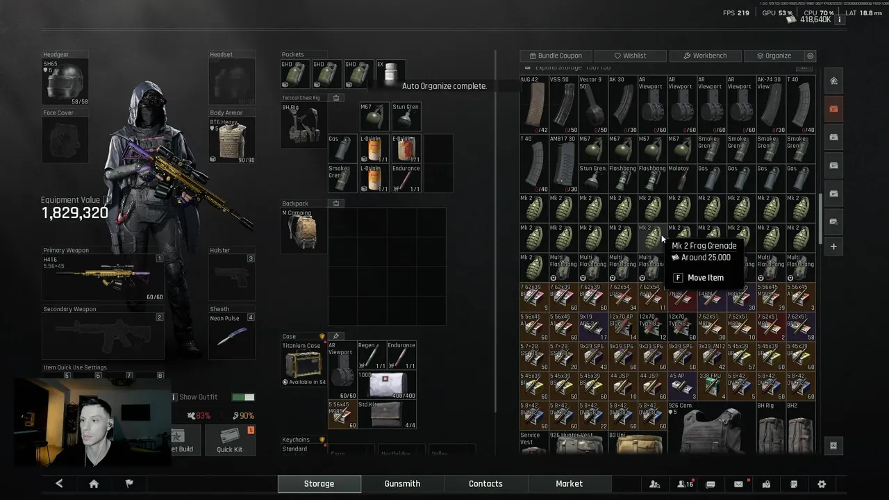Click the info icon beside Show Outfit
This screenshot has width=889, height=500.
(x=174, y=397)
